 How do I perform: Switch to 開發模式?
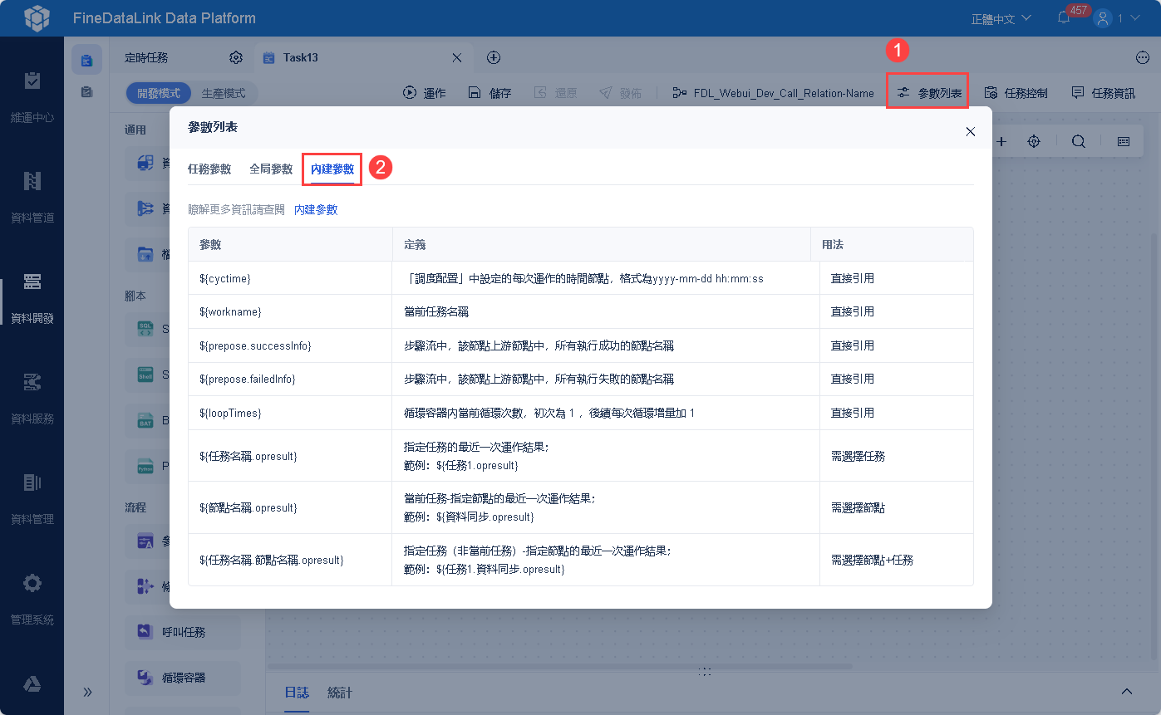click(159, 93)
